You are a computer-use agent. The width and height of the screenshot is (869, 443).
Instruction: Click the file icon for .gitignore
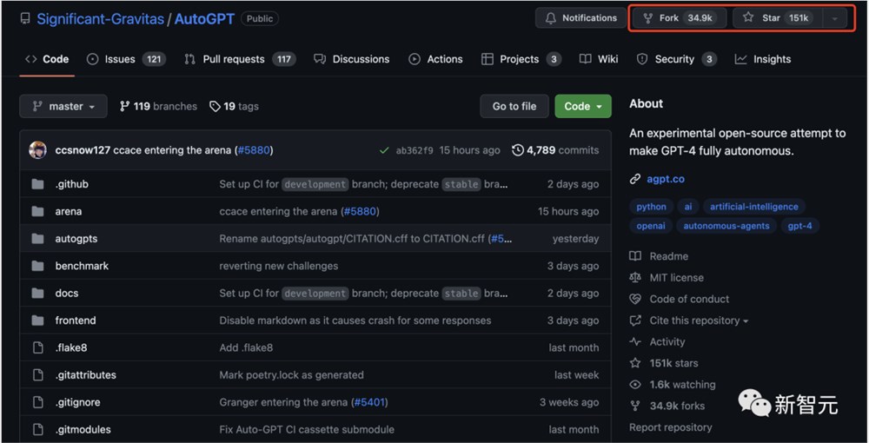37,402
